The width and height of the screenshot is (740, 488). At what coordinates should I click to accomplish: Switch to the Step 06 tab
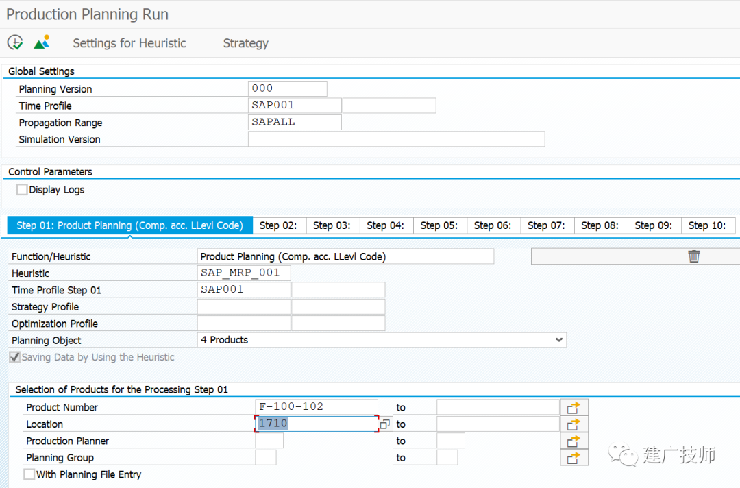pos(493,225)
